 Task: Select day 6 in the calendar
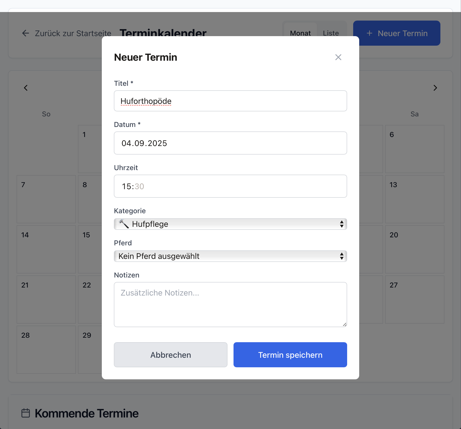tap(414, 149)
